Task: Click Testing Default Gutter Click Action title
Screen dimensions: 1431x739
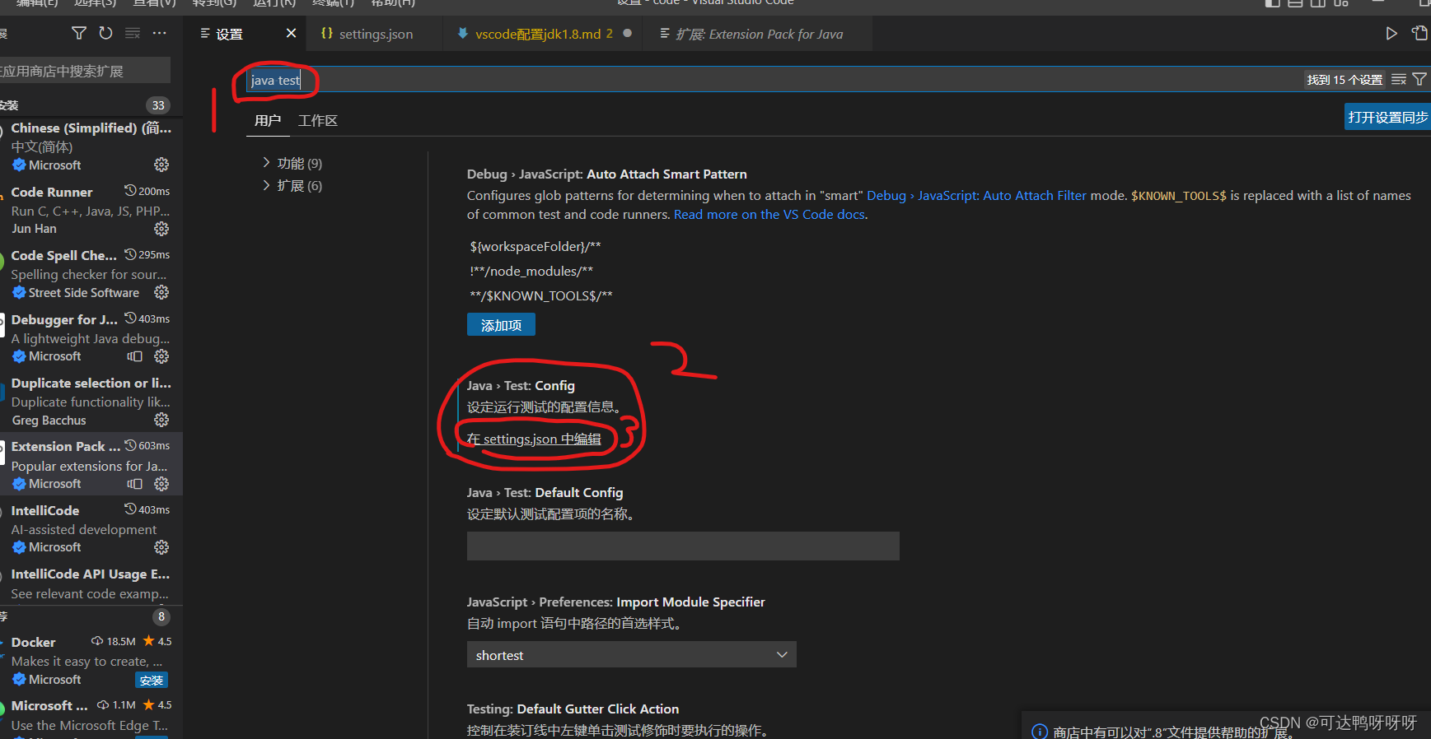Action: pyautogui.click(x=573, y=709)
